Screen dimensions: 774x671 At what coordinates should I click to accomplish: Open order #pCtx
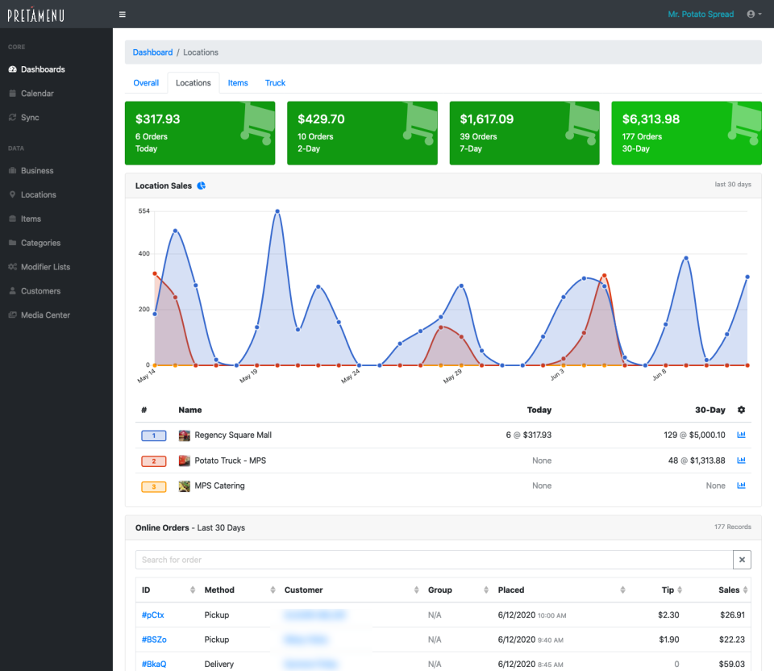[x=152, y=615]
